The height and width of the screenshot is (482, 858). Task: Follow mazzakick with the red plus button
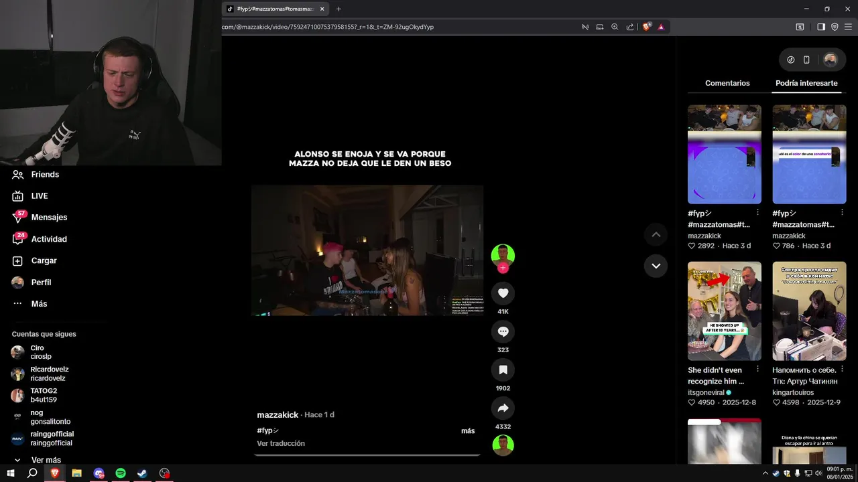pos(503,268)
